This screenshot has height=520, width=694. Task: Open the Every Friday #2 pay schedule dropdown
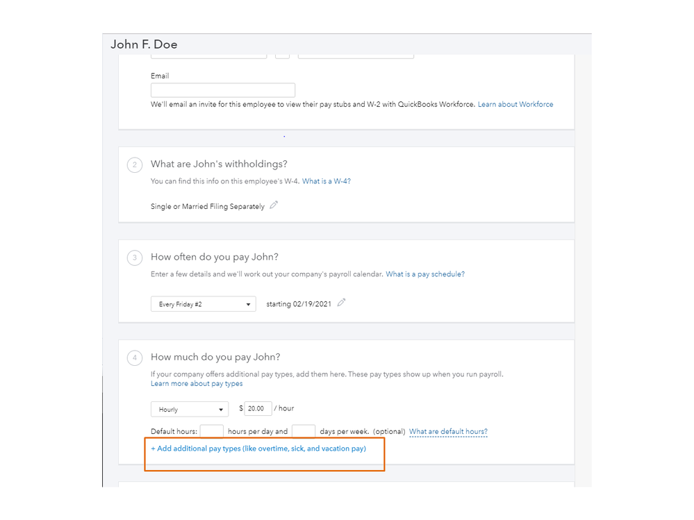point(203,304)
